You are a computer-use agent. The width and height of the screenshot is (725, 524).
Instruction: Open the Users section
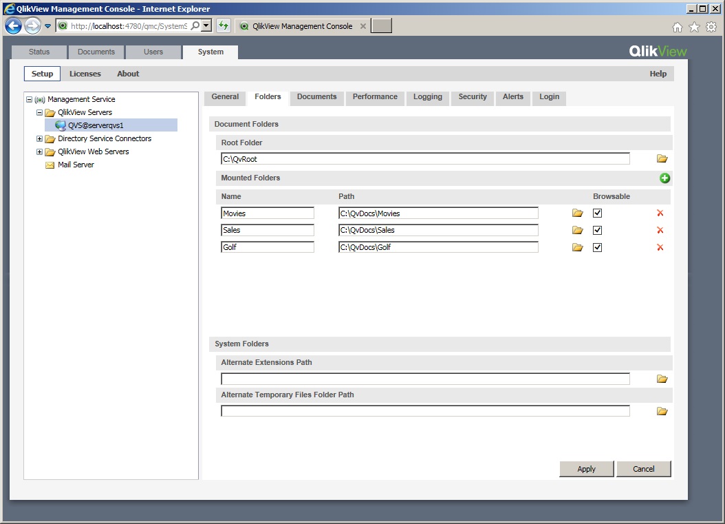153,51
